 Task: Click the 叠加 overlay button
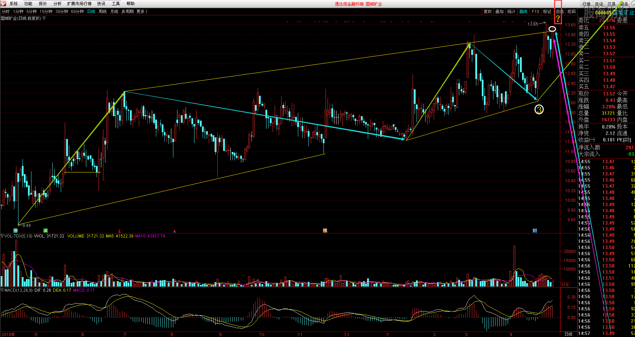[x=500, y=12]
